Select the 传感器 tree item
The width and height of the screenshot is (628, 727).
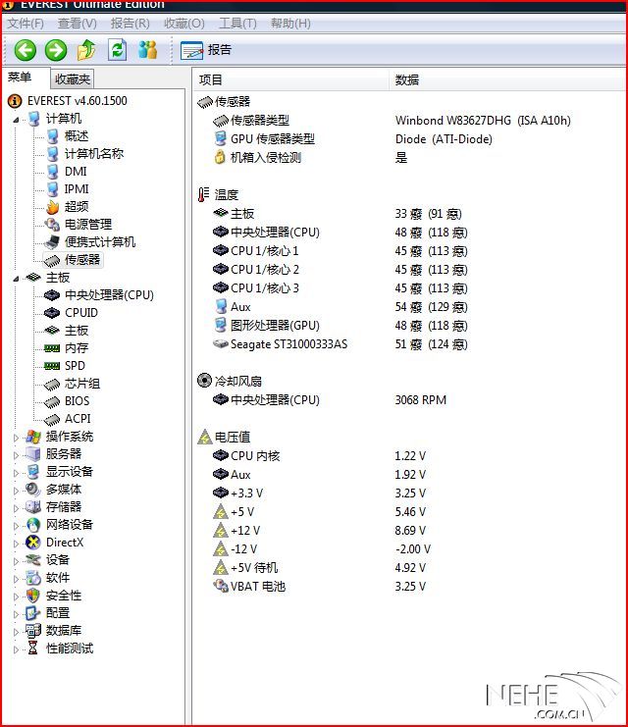[82, 259]
